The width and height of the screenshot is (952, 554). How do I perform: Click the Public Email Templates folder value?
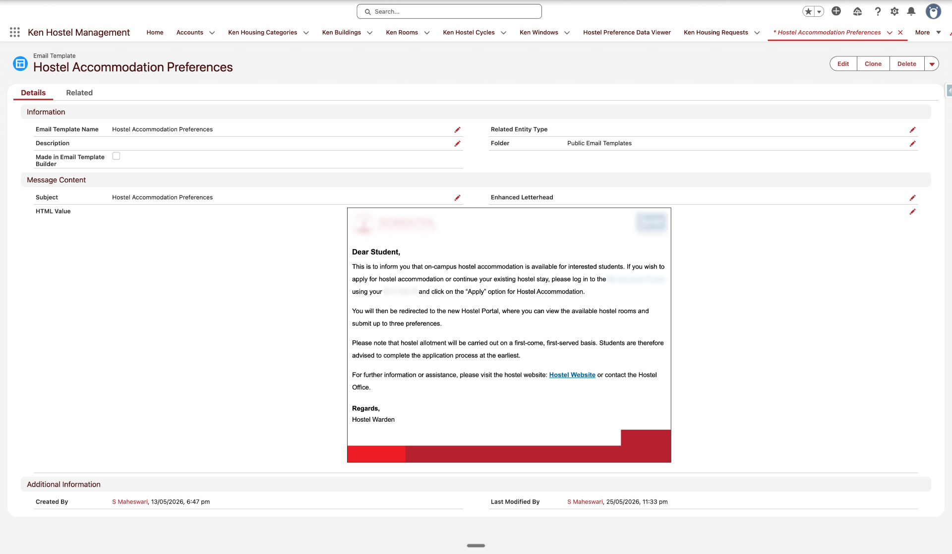[x=599, y=143]
